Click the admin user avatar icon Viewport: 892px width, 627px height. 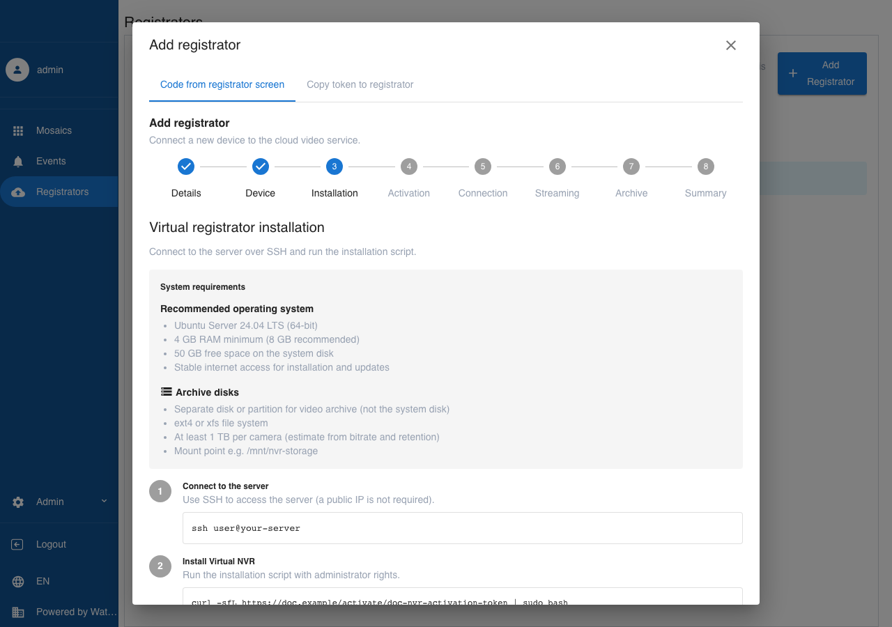17,70
